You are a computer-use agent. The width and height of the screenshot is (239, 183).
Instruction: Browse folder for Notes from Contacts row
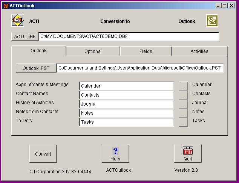click(183, 113)
